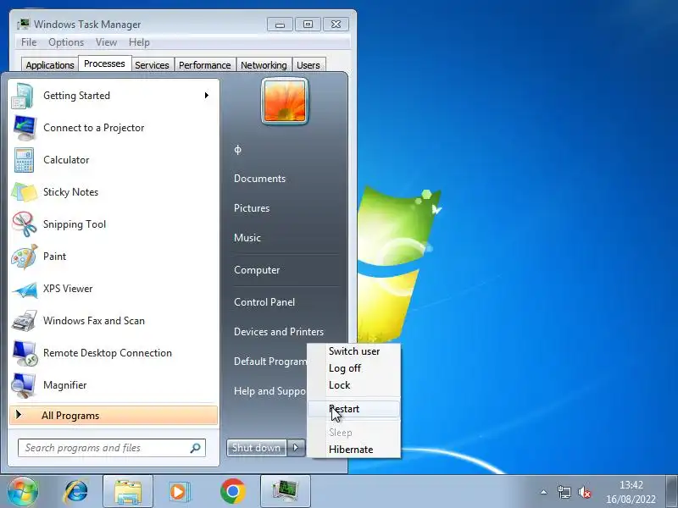Viewport: 678px width, 508px height.
Task: Launch Paint palette icon
Action: point(25,257)
